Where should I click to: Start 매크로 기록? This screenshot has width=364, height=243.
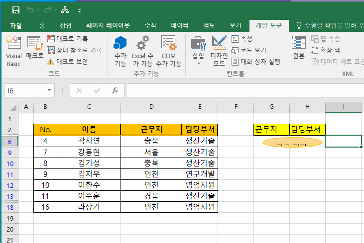point(67,39)
